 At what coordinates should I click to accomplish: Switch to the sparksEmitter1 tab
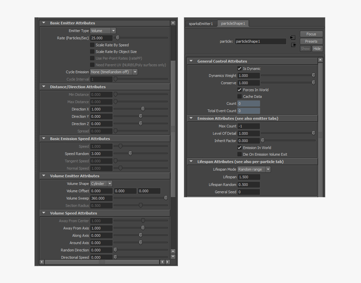pos(201,24)
